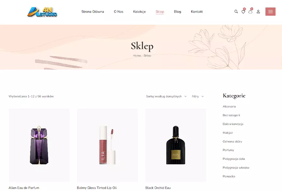Open the Kontakt menu item
Viewport: 282px width, 191px height.
point(197,12)
